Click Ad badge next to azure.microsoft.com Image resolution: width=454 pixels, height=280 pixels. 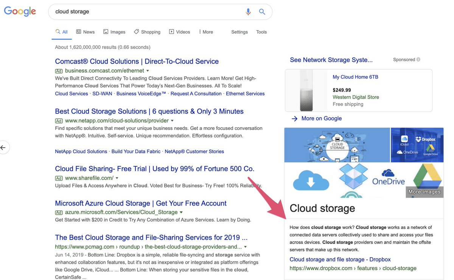(59, 213)
